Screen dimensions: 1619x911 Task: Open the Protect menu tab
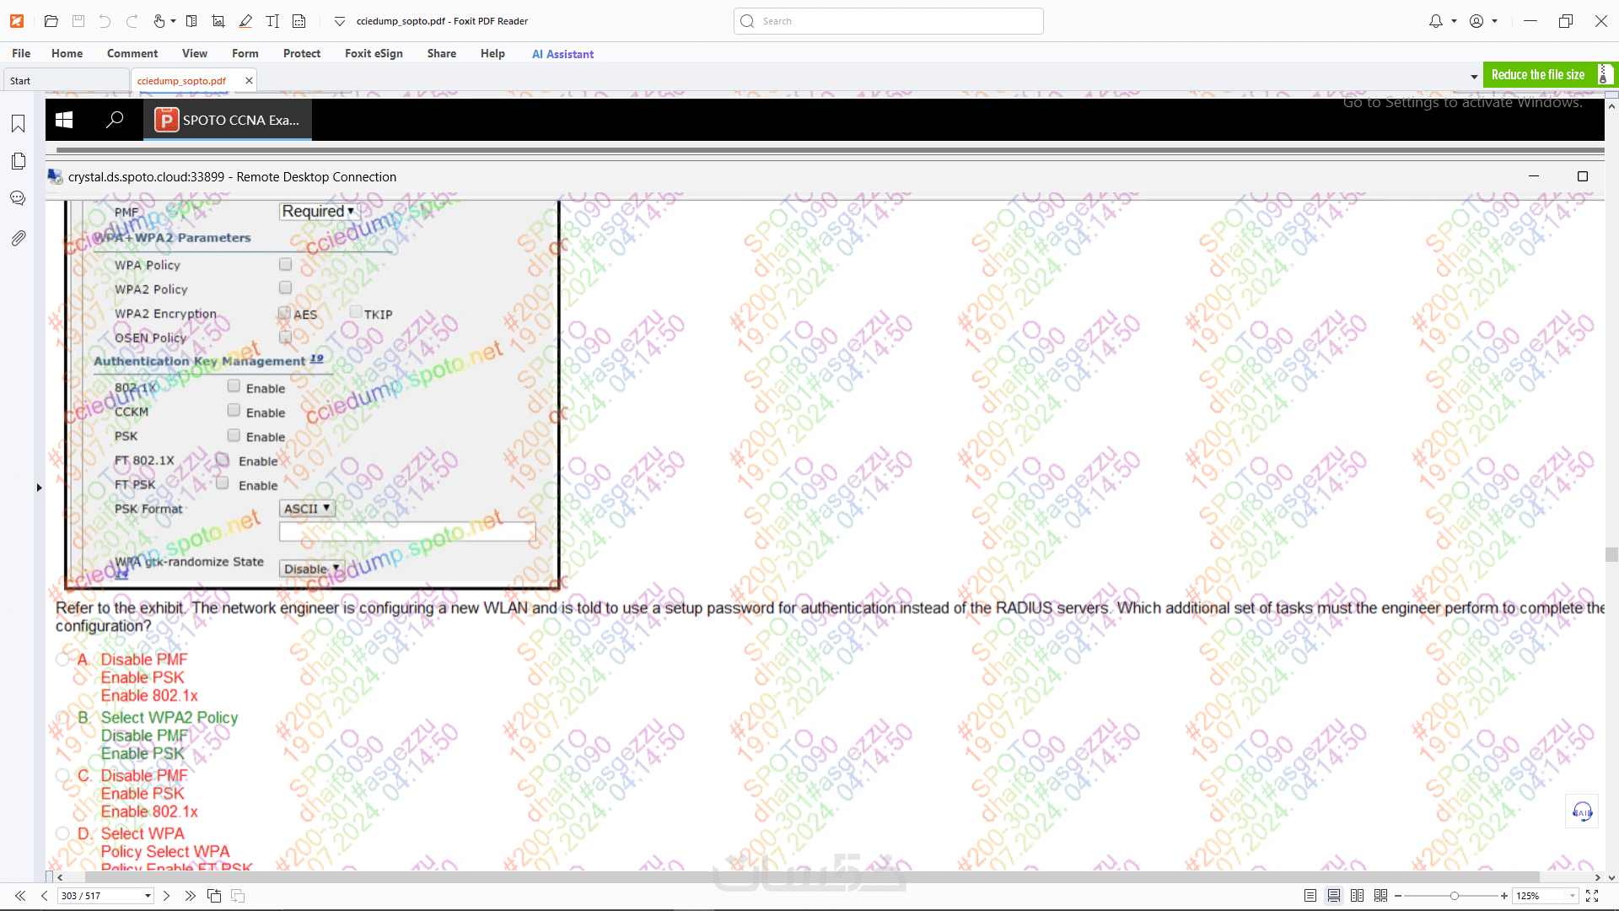click(301, 53)
